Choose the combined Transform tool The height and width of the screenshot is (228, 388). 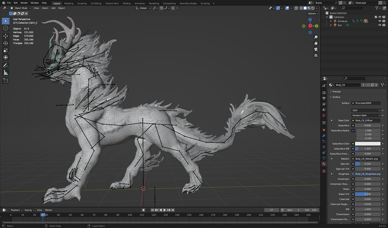(x=6, y=57)
